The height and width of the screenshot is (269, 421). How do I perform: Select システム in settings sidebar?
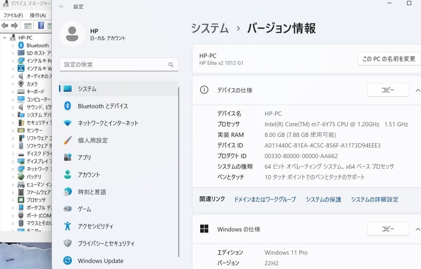(119, 89)
